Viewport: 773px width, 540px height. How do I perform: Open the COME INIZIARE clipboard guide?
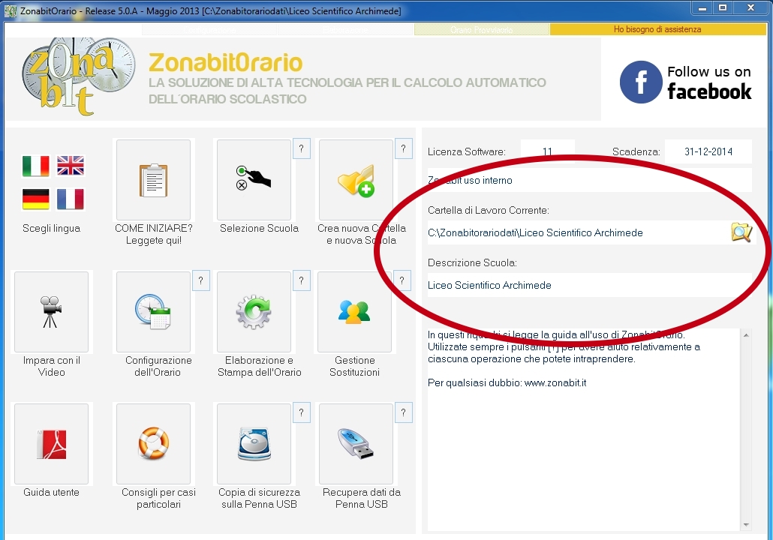click(153, 180)
